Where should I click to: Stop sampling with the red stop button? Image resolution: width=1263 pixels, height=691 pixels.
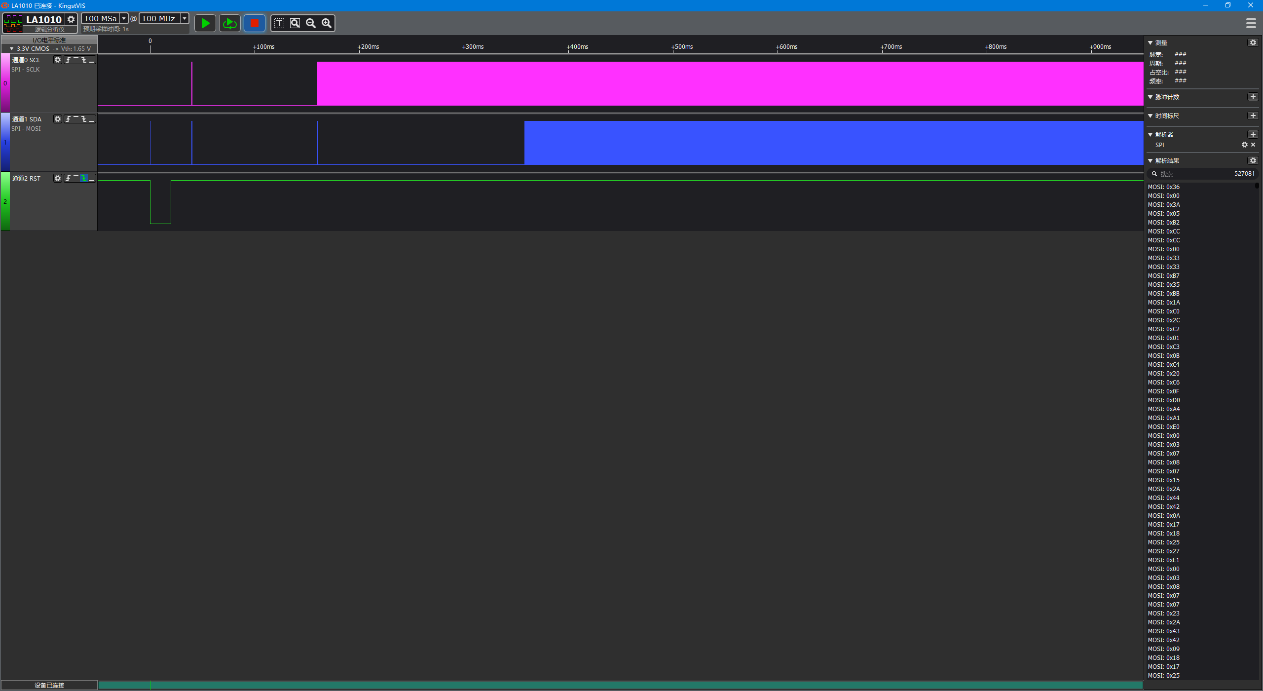[255, 23]
